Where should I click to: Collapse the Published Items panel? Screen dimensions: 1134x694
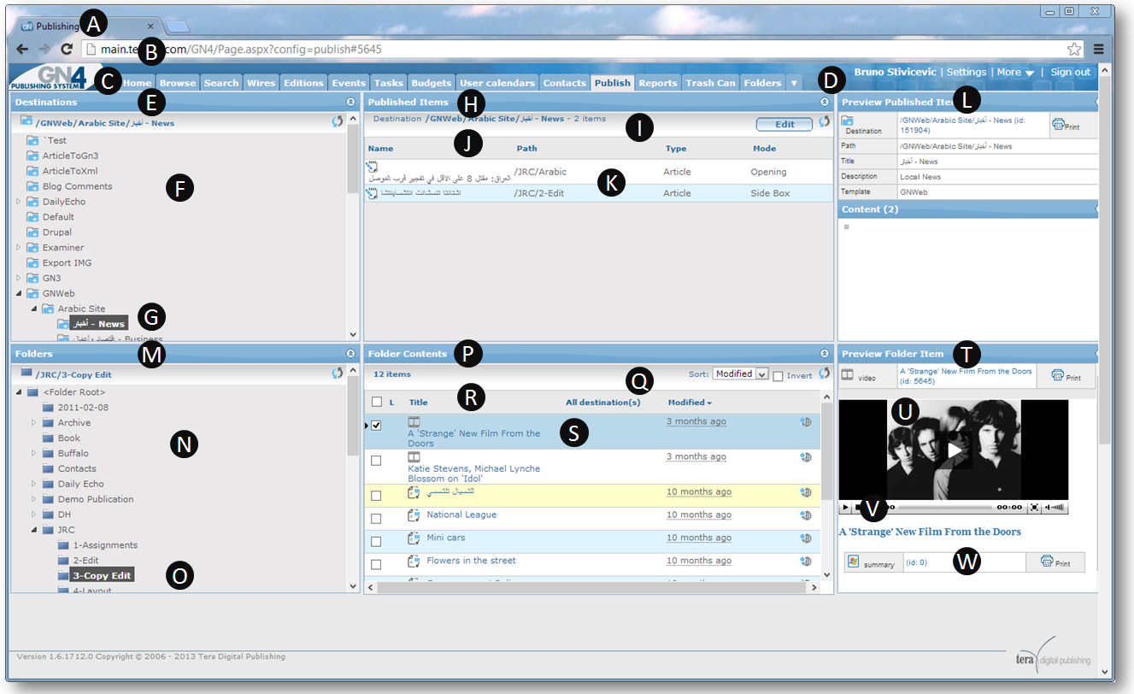pyautogui.click(x=824, y=102)
